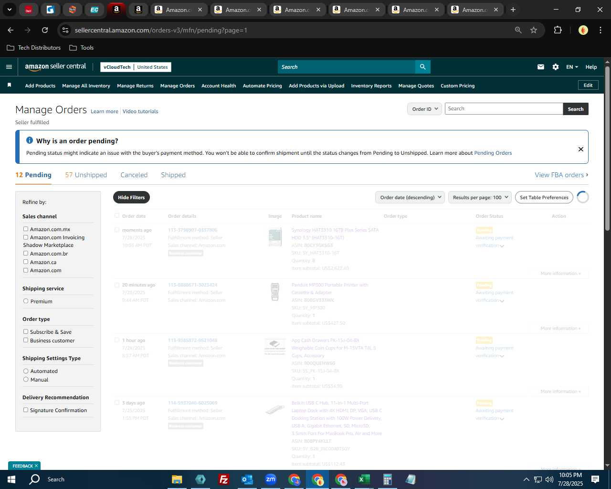This screenshot has width=611, height=489.
Task: Open the View FBA orders link
Action: coord(561,175)
